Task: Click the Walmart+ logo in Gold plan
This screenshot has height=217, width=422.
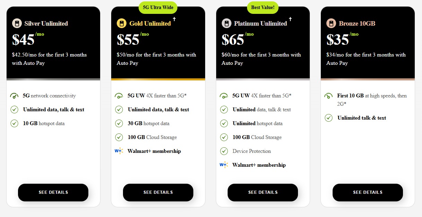Action: coord(119,151)
